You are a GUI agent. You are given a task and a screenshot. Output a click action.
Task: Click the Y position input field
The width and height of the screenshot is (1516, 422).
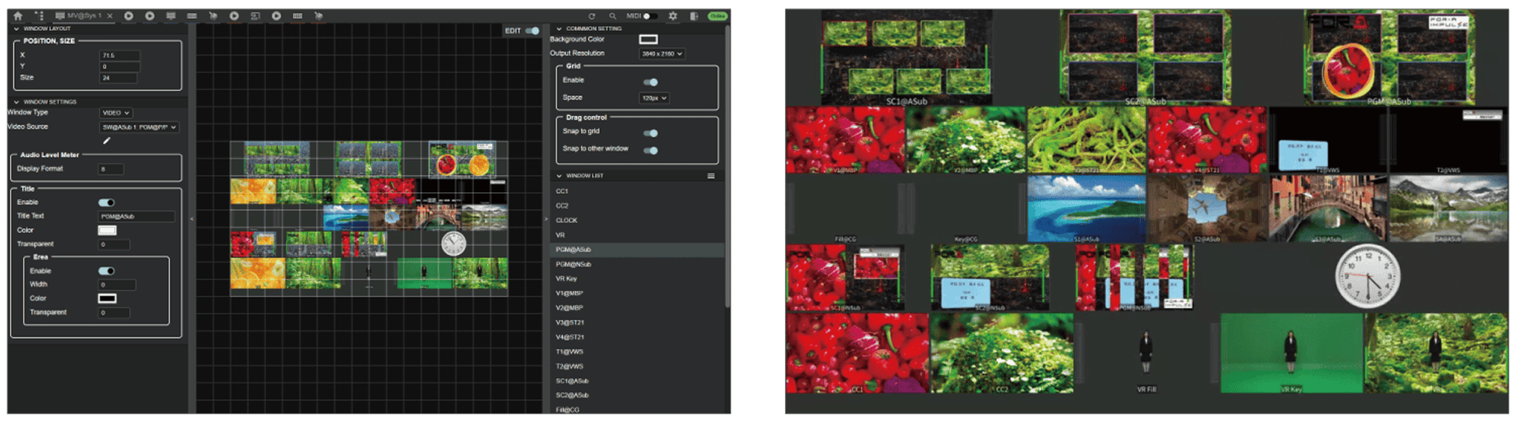coord(119,67)
